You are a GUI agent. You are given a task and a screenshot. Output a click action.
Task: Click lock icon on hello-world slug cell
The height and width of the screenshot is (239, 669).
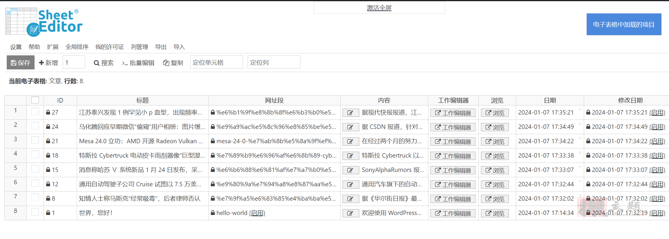(x=213, y=213)
